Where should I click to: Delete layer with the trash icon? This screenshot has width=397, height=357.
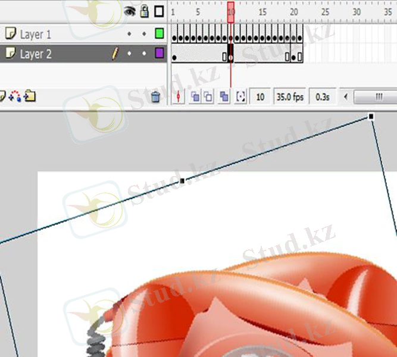tap(155, 97)
